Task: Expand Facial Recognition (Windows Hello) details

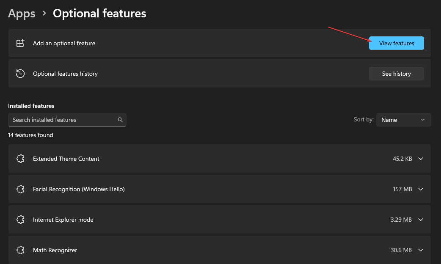Action: (x=420, y=189)
